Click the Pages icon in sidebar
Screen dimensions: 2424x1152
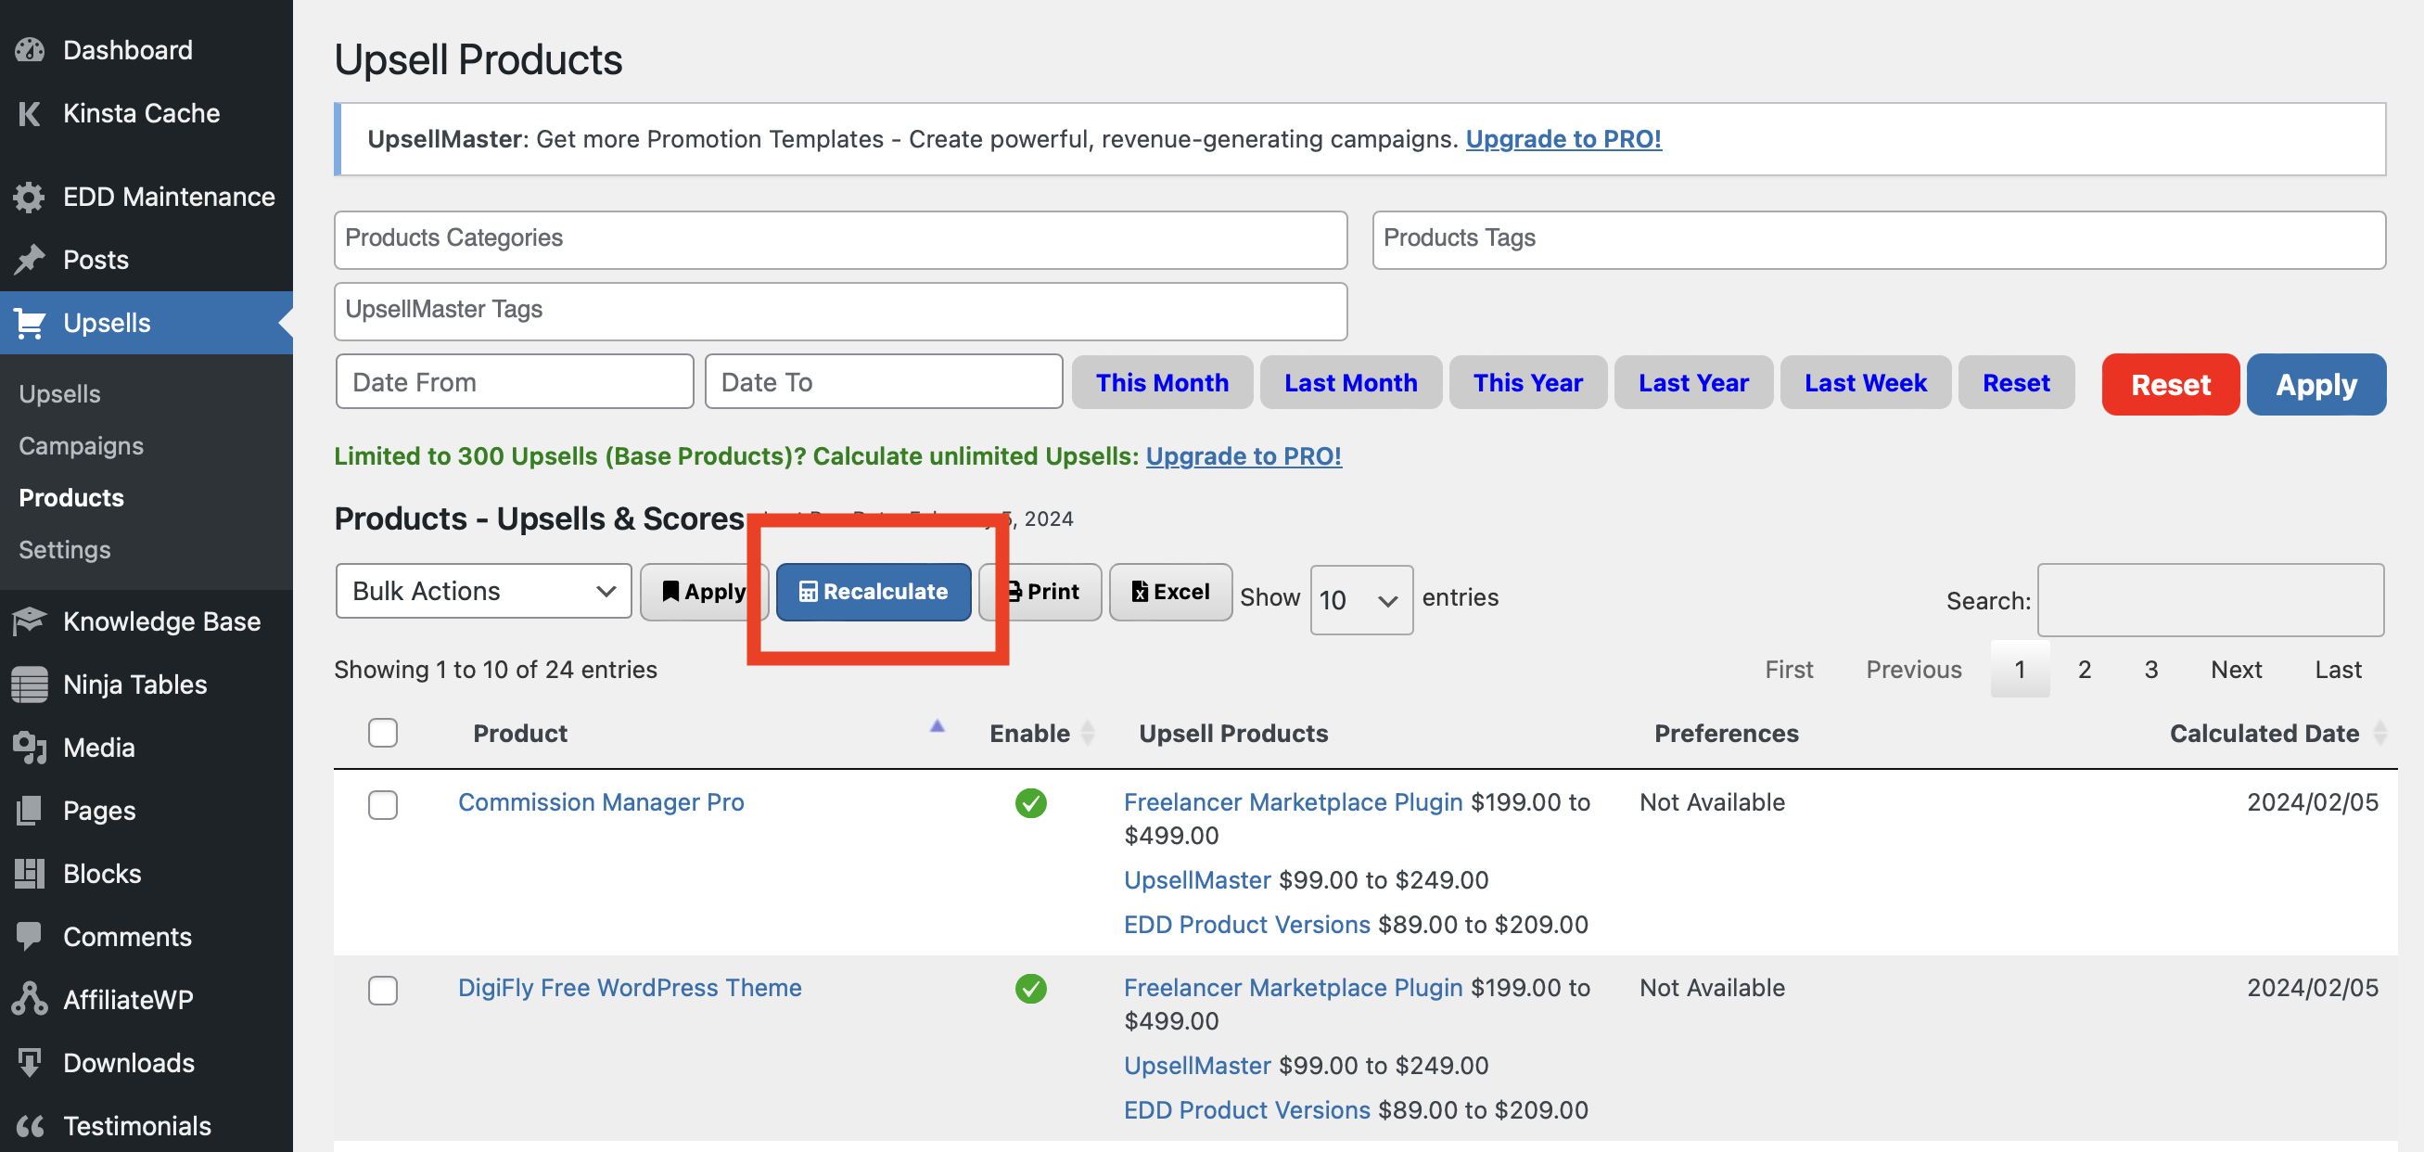[29, 811]
